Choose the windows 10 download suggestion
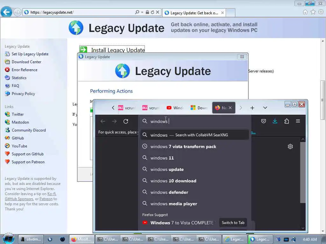Image resolution: width=326 pixels, height=244 pixels. [195, 181]
